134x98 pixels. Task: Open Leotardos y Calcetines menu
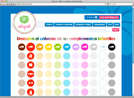click(x=64, y=25)
